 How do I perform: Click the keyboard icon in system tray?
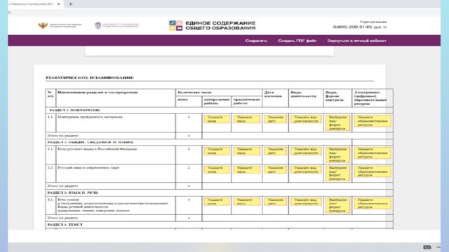point(427,247)
